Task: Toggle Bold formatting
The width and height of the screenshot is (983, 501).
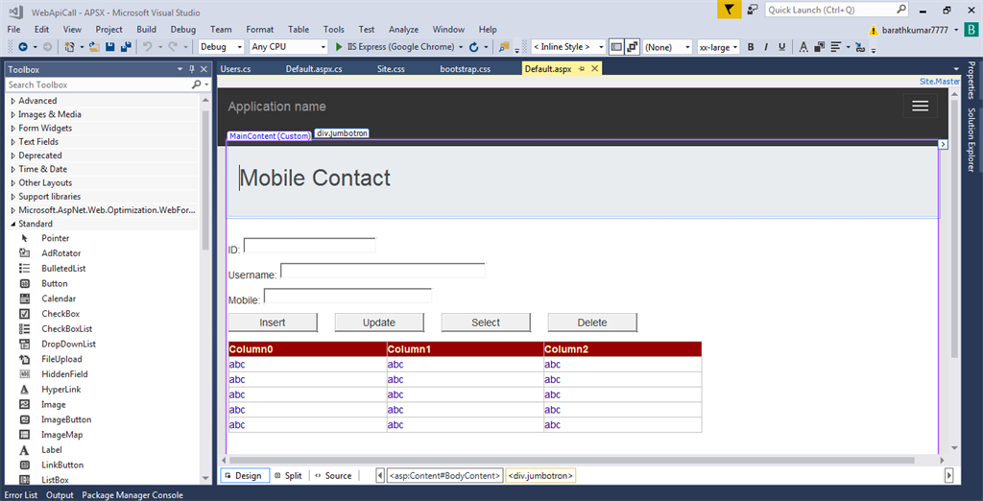Action: point(751,47)
